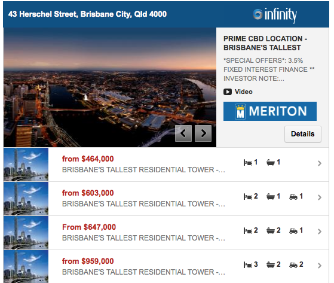Open the Brisbane night skyline main photo
The height and width of the screenshot is (283, 334).
point(110,87)
